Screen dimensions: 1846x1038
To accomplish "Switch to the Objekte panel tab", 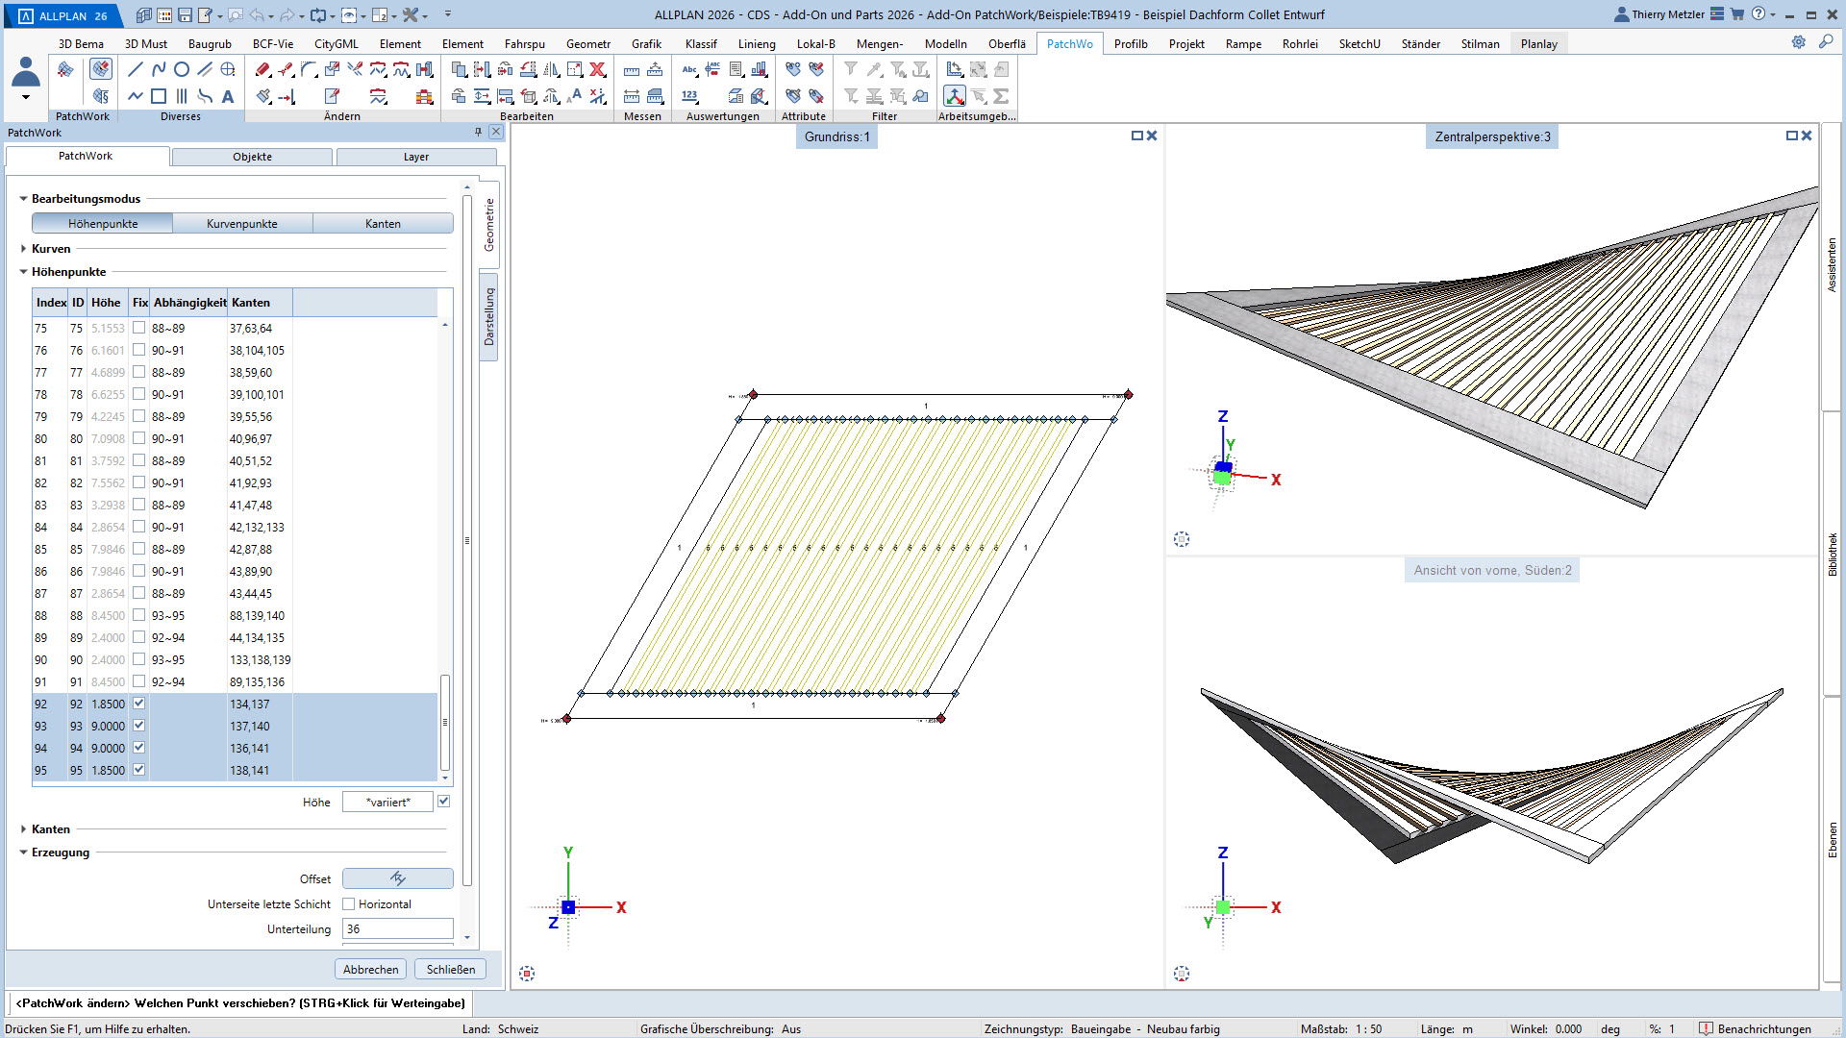I will 252,157.
